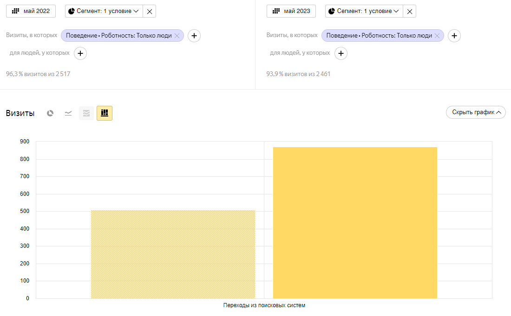Add people condition in the left segment

(80, 53)
